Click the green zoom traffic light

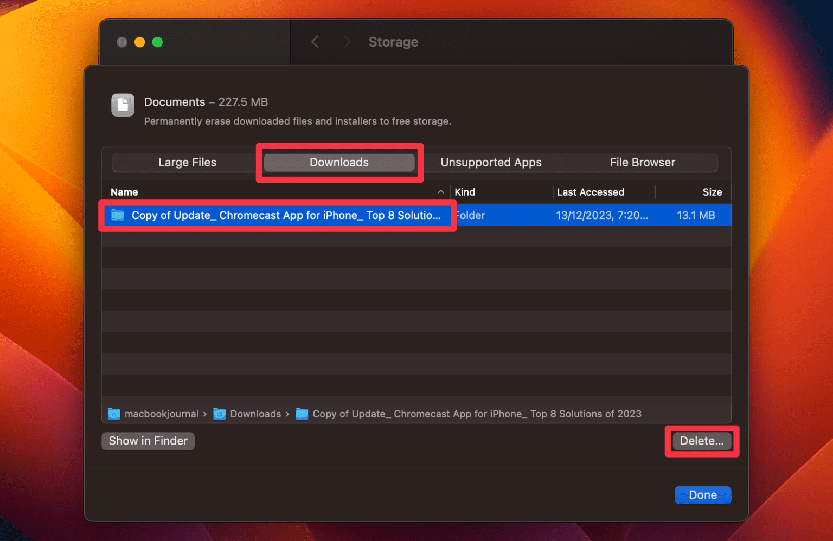157,42
